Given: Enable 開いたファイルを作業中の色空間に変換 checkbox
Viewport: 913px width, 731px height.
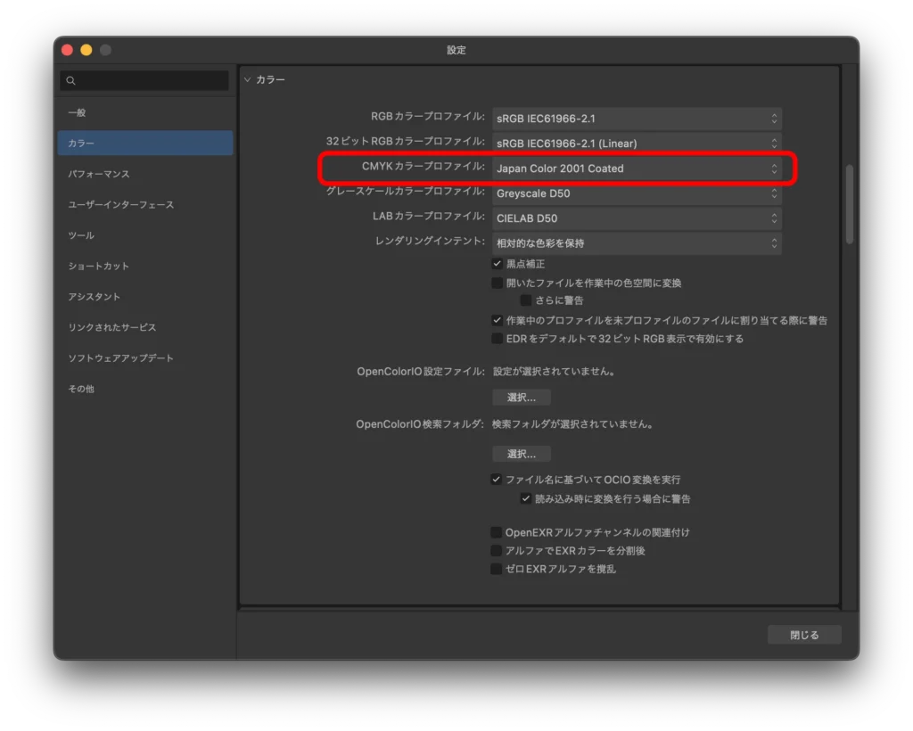Looking at the screenshot, I should [498, 283].
